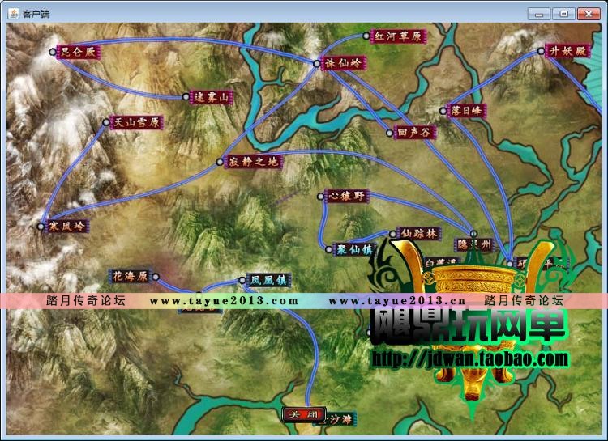Maximize the 客户端 window
The width and height of the screenshot is (608, 441).
(564, 14)
